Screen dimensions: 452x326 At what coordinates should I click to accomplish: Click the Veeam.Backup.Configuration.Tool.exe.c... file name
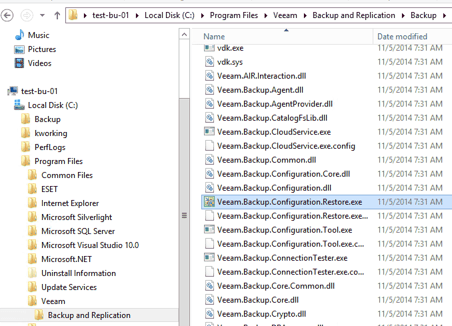[291, 244]
